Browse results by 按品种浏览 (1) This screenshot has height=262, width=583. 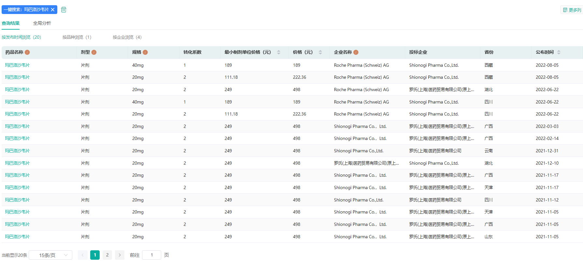click(x=77, y=37)
